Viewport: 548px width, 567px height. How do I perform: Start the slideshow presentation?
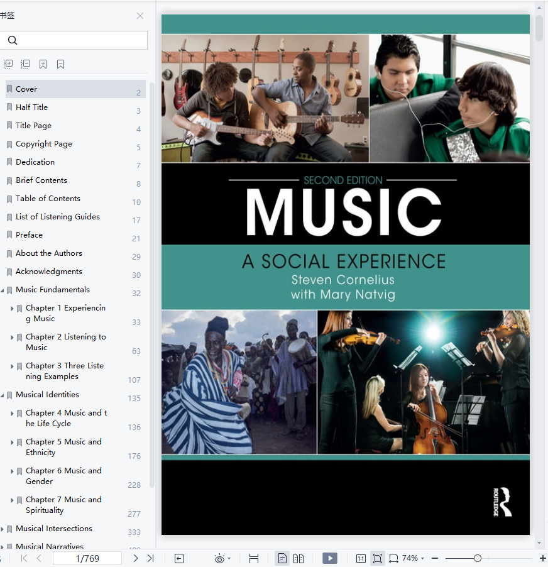pyautogui.click(x=330, y=558)
